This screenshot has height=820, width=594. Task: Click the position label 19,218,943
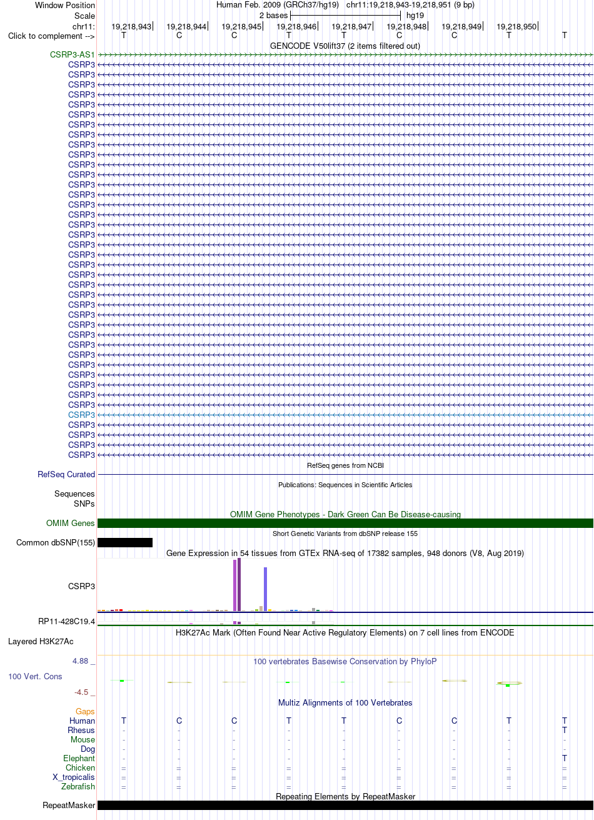(131, 27)
